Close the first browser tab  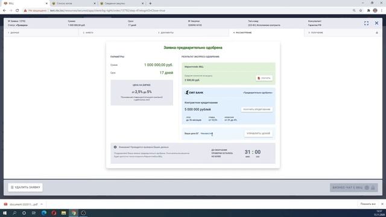46,4
